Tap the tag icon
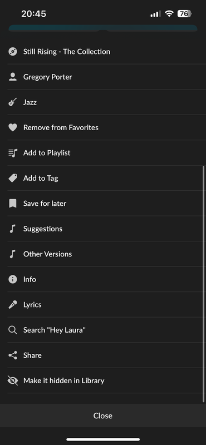 click(x=12, y=178)
